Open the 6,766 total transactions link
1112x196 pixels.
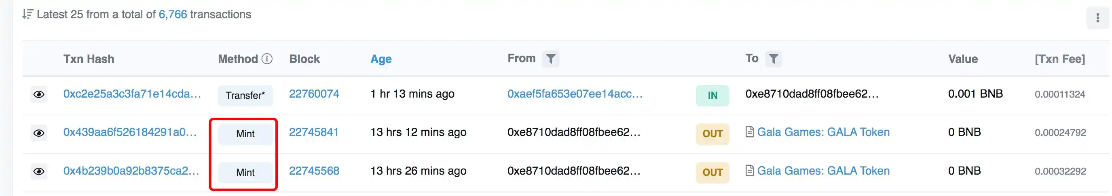173,14
